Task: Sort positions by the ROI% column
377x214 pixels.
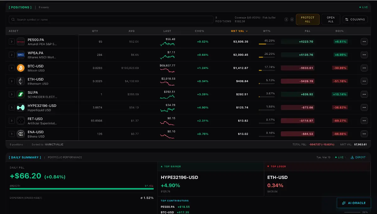Action: (x=340, y=31)
